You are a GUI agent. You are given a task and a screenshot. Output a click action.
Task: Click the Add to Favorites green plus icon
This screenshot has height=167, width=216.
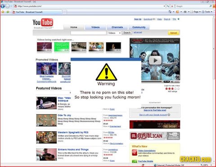point(8,12)
